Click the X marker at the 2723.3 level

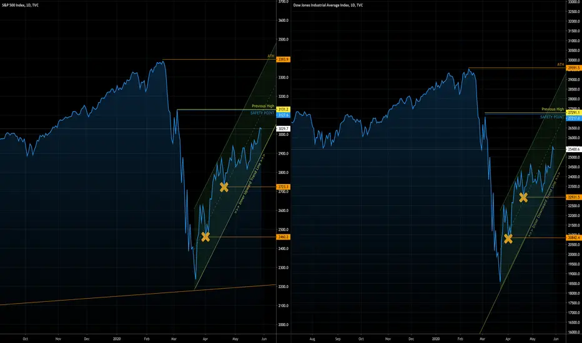click(x=224, y=187)
